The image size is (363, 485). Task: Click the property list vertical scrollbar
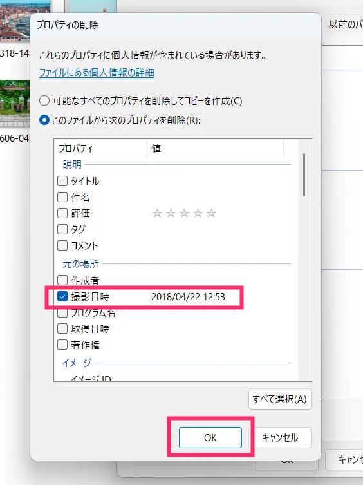coord(304,175)
